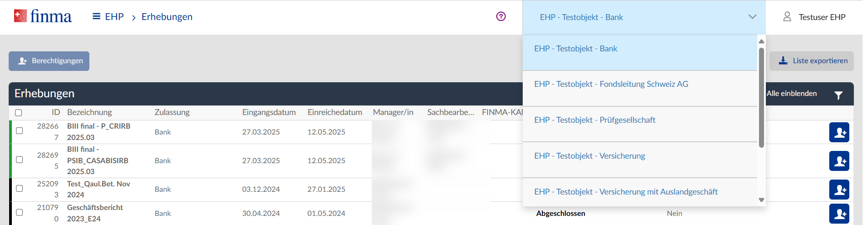Screen dimensions: 863x225
Task: Choose EHP - Testobjekt - Prüfgesellschaft option
Action: [595, 120]
